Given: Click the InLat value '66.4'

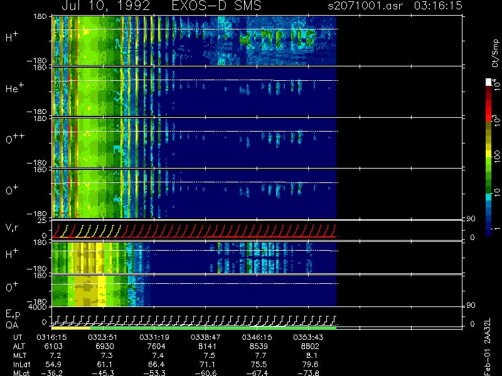Looking at the screenshot, I should coord(156,365).
